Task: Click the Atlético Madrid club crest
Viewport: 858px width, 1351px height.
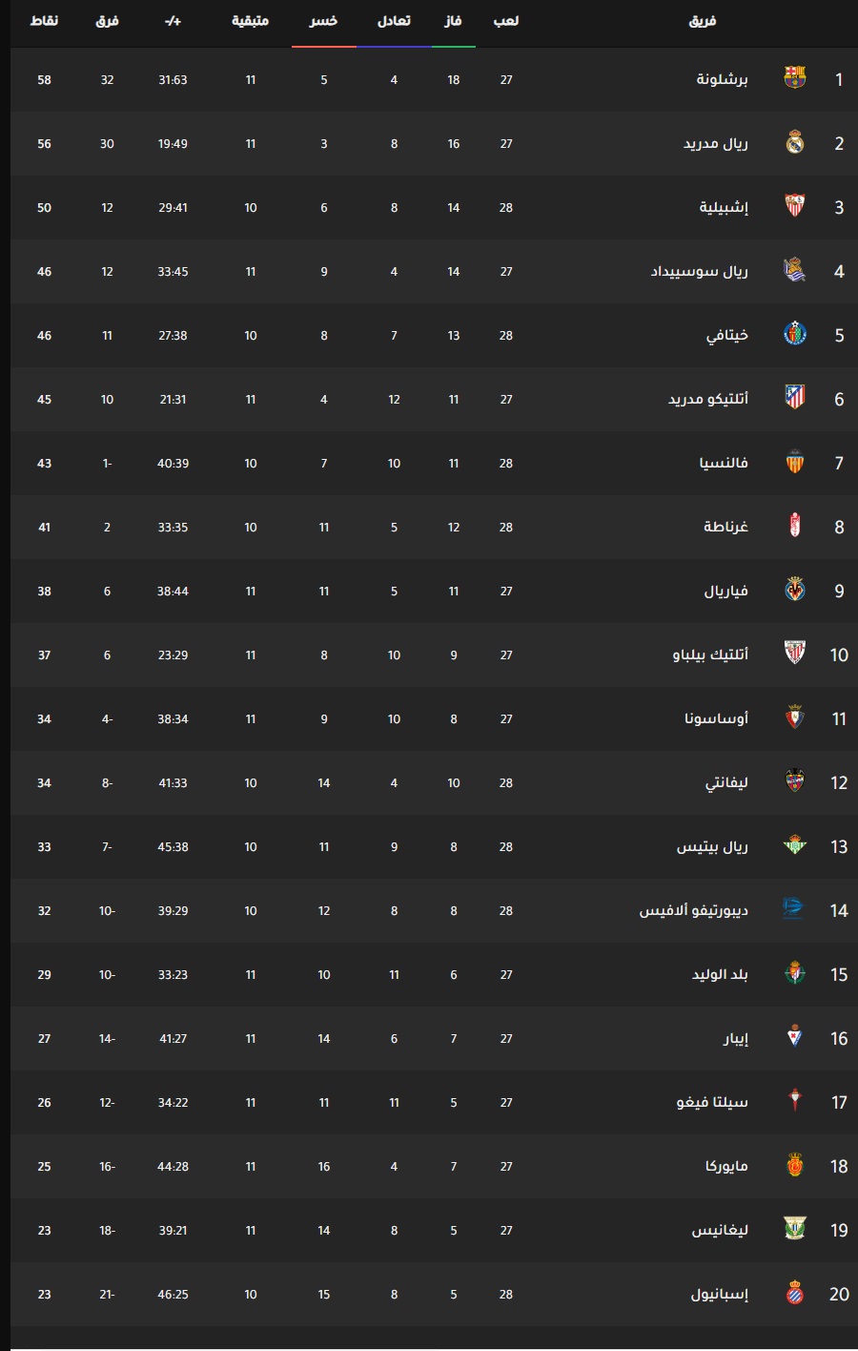Action: [x=795, y=399]
